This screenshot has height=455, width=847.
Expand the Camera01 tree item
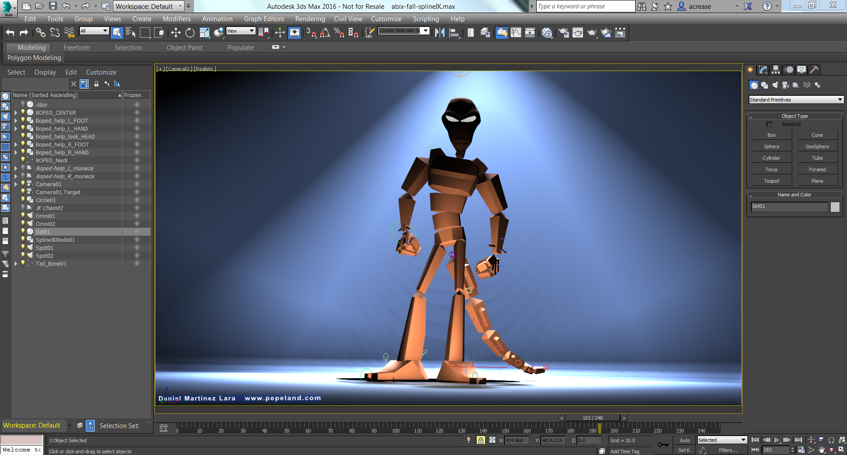click(x=15, y=184)
